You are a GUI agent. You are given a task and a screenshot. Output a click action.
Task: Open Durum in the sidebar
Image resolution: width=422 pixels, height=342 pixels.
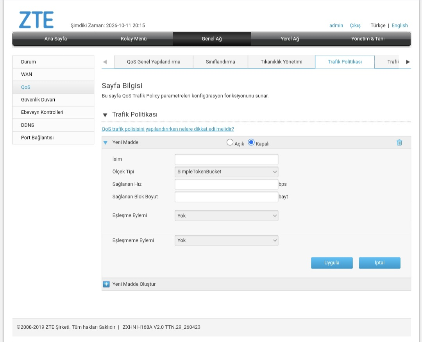[x=53, y=62]
